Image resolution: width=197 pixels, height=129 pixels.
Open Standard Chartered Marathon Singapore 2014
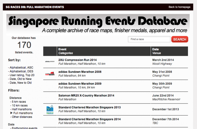(89, 119)
